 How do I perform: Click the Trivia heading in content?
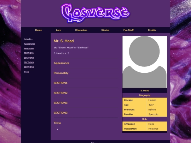(x=57, y=123)
